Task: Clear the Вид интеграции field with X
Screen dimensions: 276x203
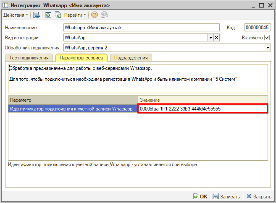Action: coord(217,38)
